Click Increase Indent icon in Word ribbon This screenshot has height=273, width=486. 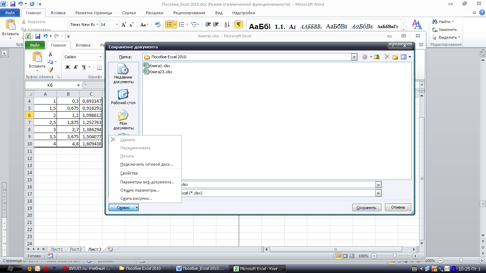[x=216, y=25]
